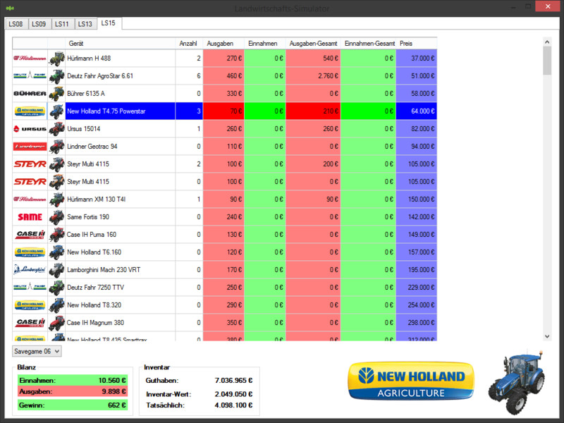The width and height of the screenshot is (564, 423).
Task: Click scrollbar up arrow of the list
Action: point(547,42)
